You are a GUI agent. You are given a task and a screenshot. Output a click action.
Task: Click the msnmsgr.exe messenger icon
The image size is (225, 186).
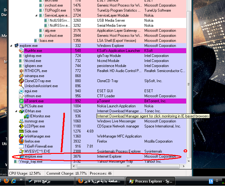point(21,121)
